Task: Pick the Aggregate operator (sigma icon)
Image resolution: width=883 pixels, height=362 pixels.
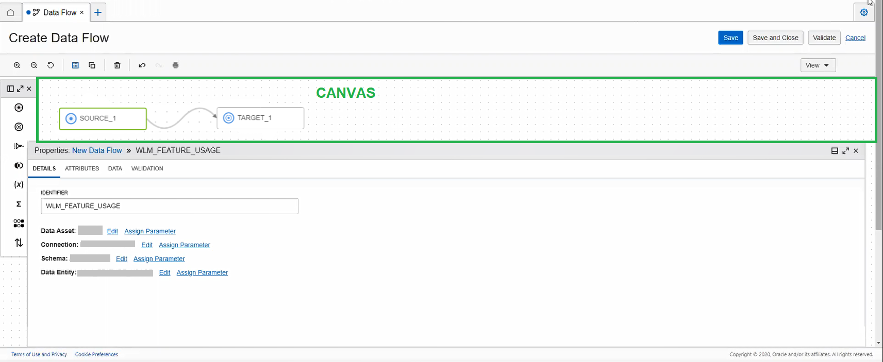Action: [19, 204]
